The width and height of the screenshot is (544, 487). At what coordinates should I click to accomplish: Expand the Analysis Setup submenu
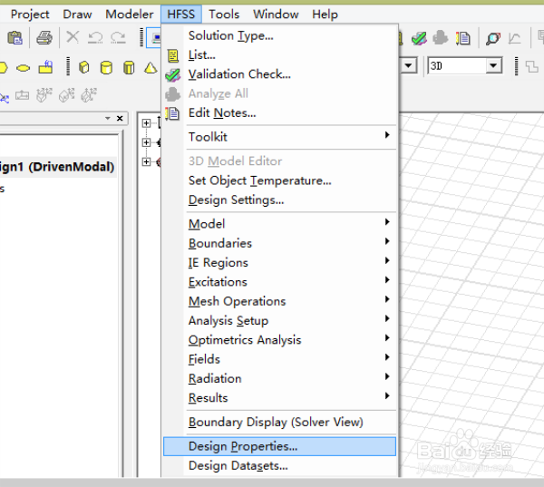click(279, 321)
